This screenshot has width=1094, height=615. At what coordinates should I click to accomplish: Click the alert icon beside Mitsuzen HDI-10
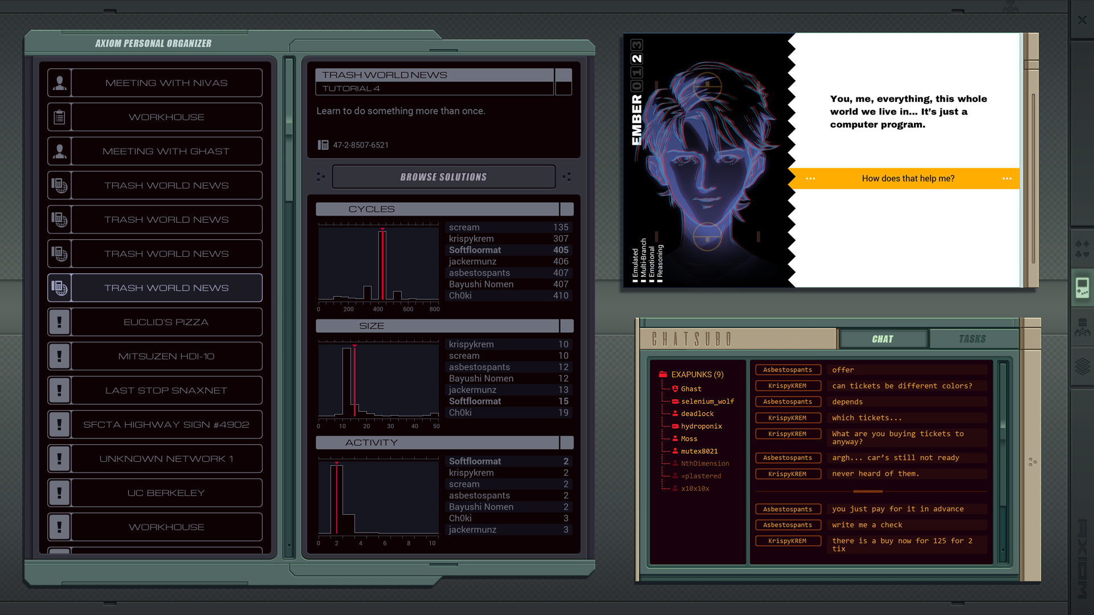click(x=59, y=356)
